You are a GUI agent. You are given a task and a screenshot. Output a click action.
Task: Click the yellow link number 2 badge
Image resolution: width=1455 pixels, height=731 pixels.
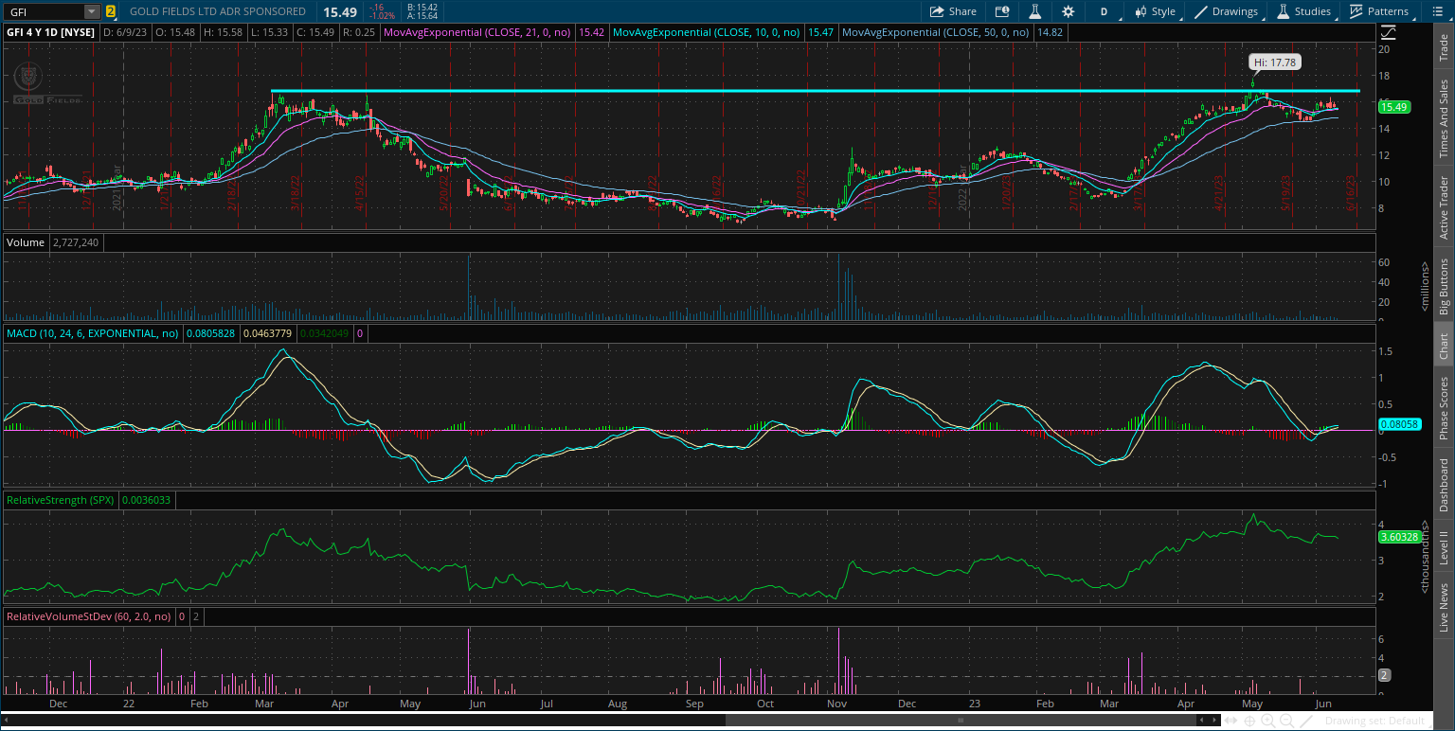tap(111, 11)
